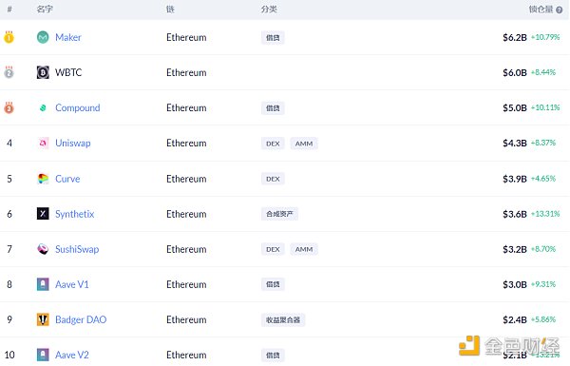Click the Curve rainbow icon

click(43, 179)
